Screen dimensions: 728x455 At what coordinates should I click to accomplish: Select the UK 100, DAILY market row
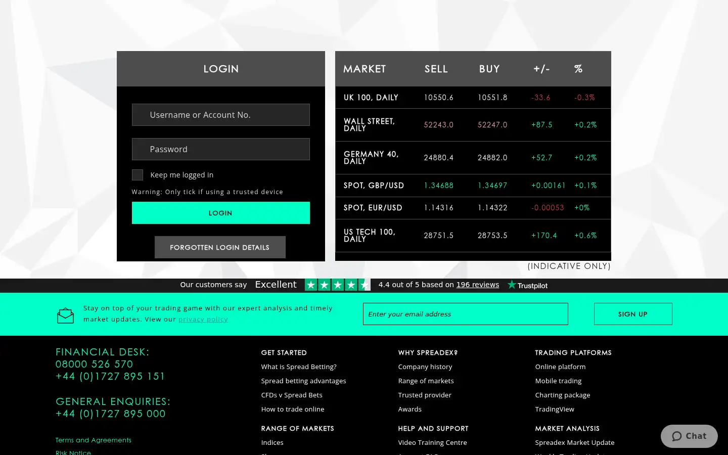(x=473, y=98)
